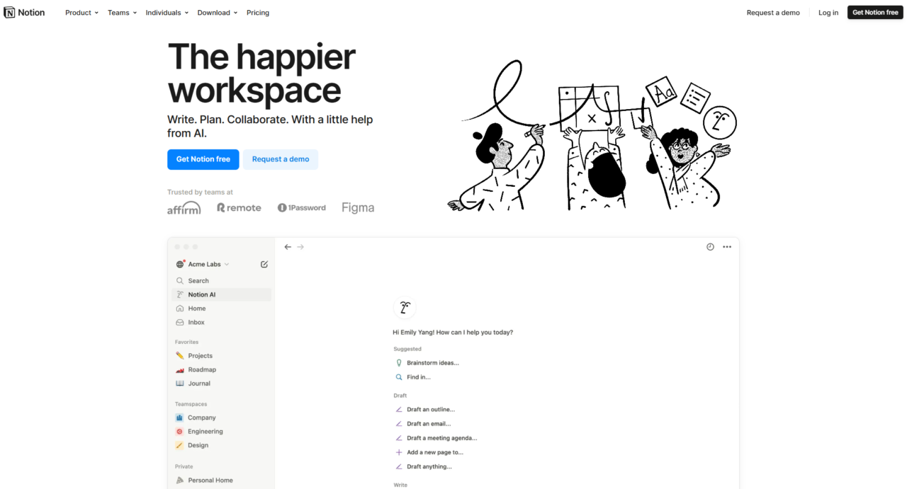The width and height of the screenshot is (907, 489).
Task: Choose Draft an email option
Action: pos(429,424)
